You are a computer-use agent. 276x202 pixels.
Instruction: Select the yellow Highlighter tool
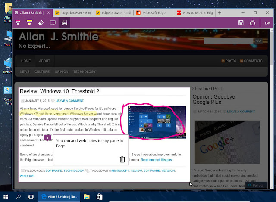coord(29,23)
